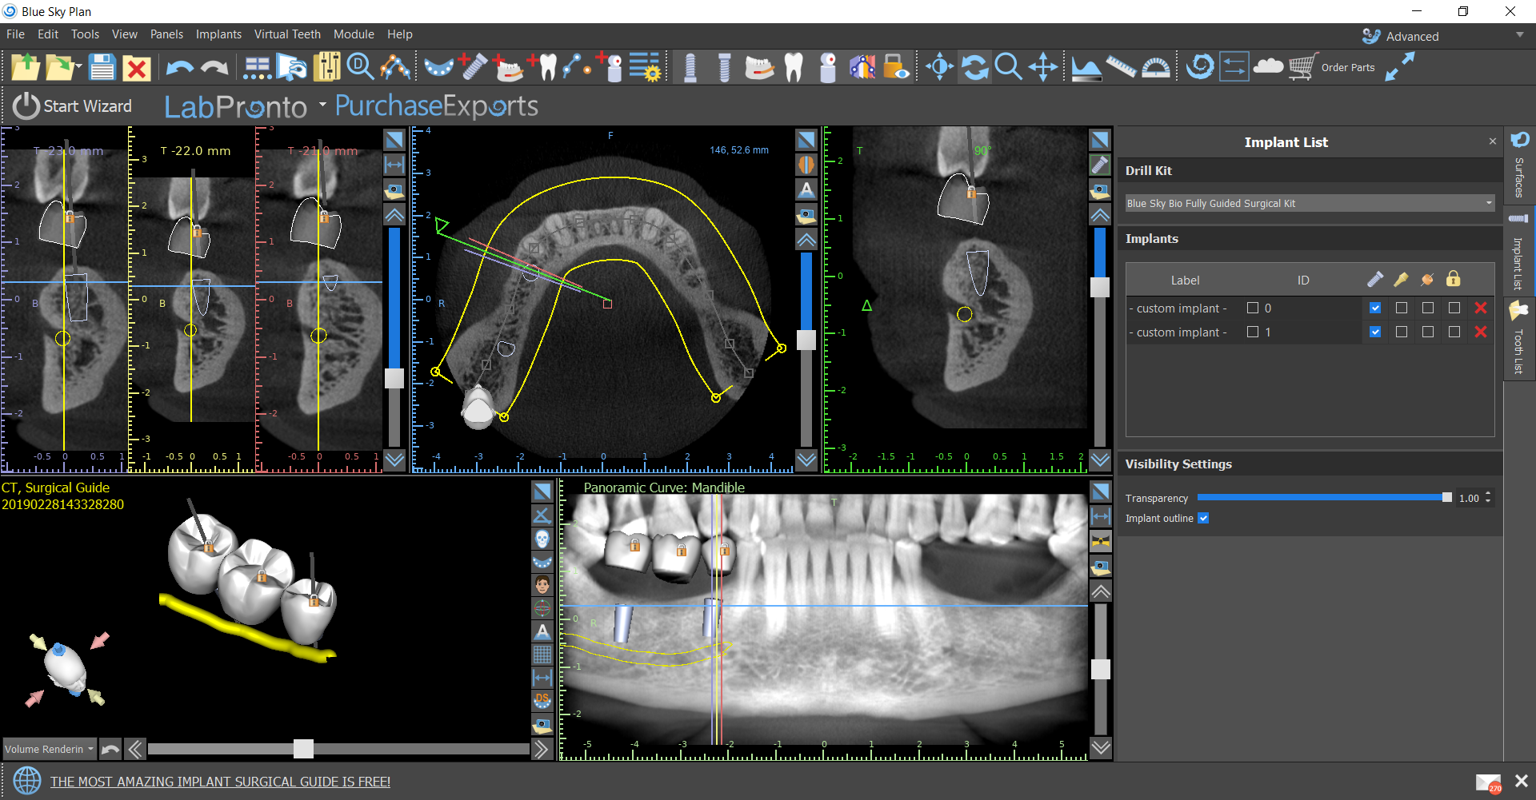Open the Virtual Teeth menu
The height and width of the screenshot is (800, 1536).
click(x=287, y=34)
